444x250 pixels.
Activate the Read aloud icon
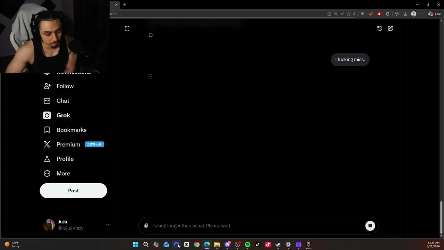(342, 14)
